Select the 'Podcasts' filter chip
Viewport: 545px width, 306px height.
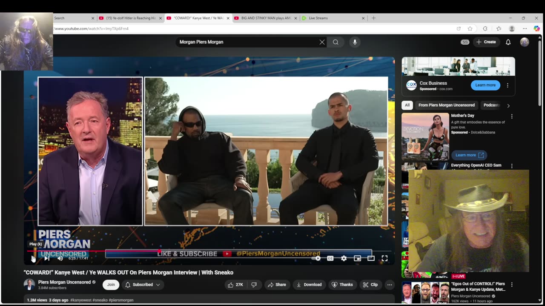491,105
